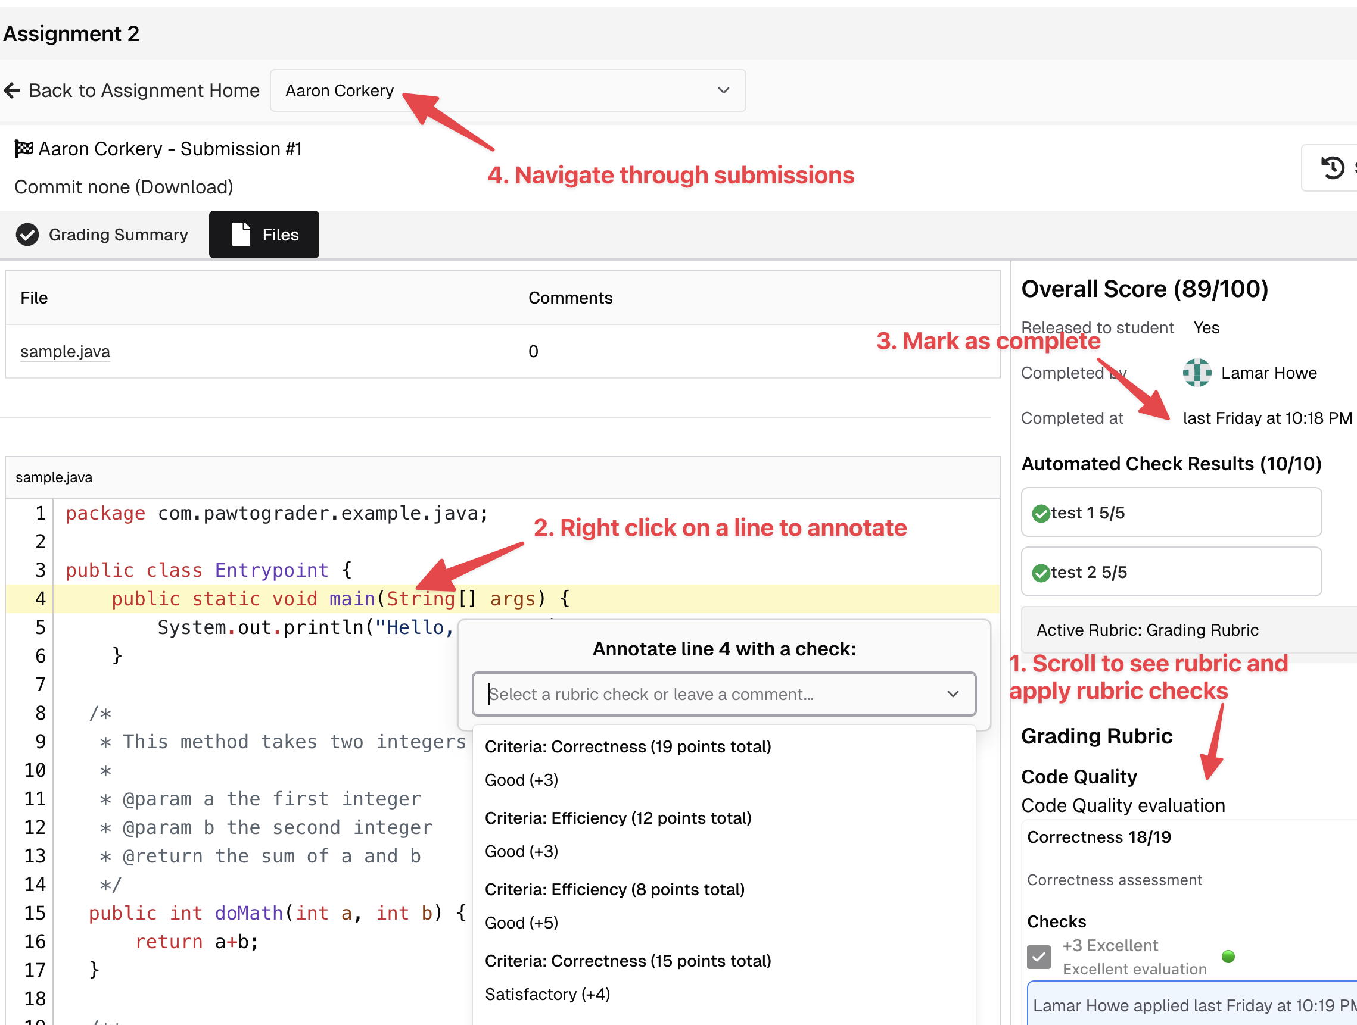Uncheck the +3 Excellent rubric checkbox

[1039, 956]
